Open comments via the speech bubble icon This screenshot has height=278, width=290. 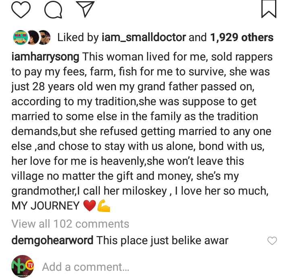(54, 10)
